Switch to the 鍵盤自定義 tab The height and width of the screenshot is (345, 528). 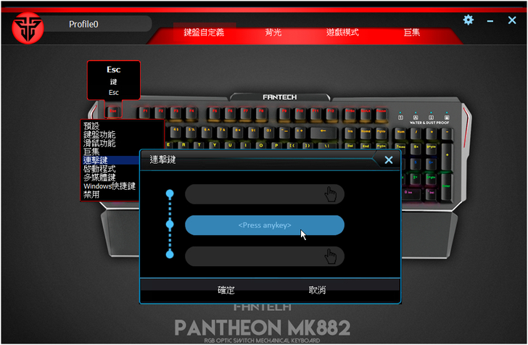[204, 33]
